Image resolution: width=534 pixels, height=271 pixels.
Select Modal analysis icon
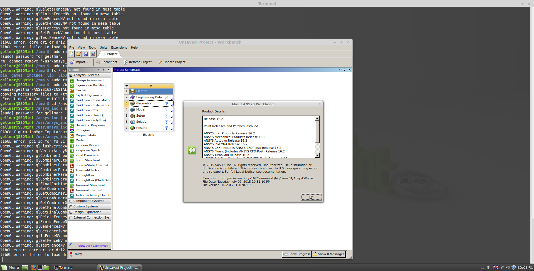72,140
